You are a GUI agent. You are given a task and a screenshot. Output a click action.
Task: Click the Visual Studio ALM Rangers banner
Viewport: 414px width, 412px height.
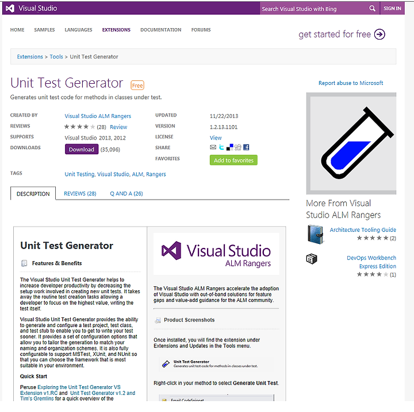coord(216,254)
